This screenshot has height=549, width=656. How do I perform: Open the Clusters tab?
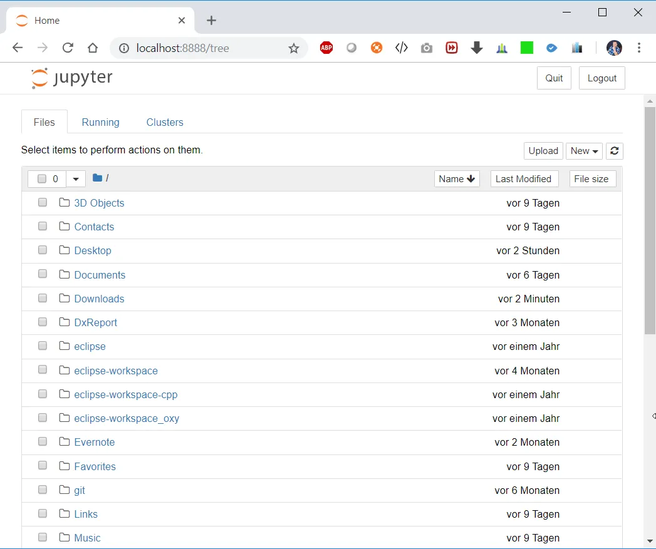pos(165,123)
